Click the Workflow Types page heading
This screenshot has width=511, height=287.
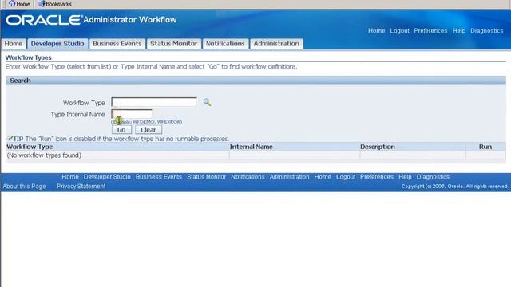coord(29,57)
